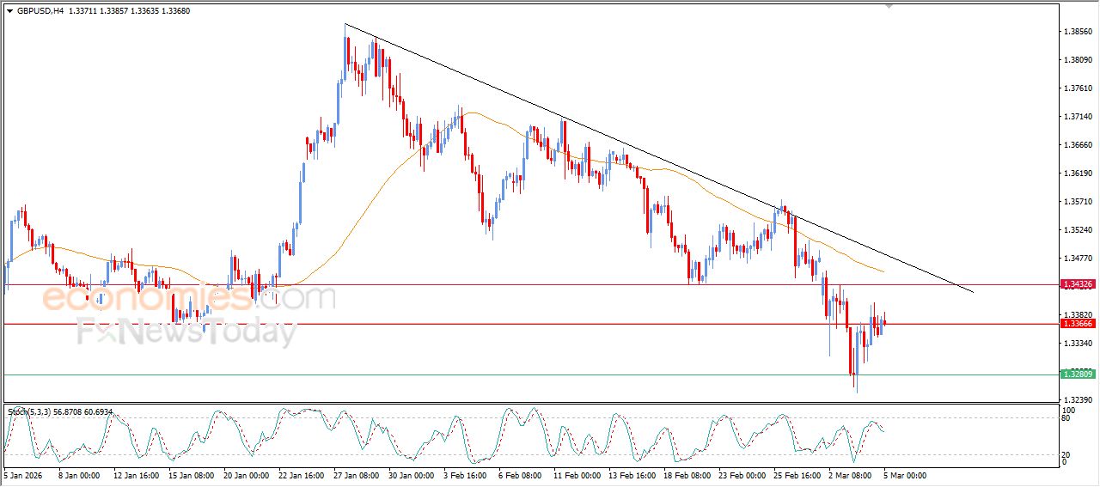Viewport: 1100px width, 487px height.
Task: Click the 1.32809 green price label
Action: point(1078,374)
